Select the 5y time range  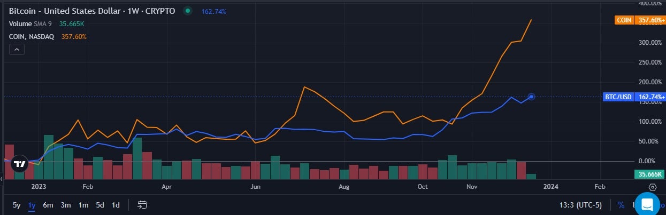(x=17, y=205)
